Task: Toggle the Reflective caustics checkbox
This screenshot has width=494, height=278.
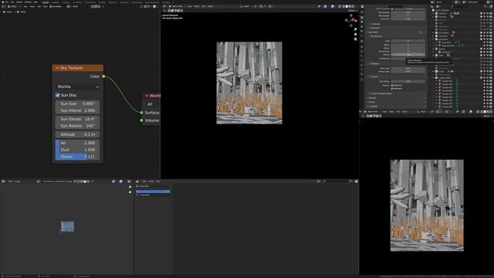Action: [392, 86]
